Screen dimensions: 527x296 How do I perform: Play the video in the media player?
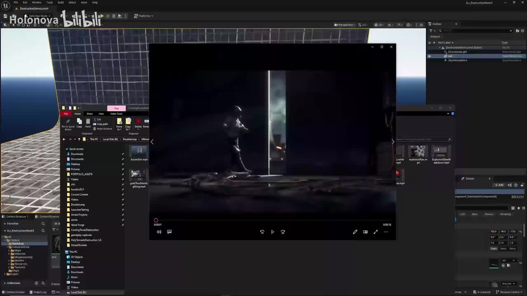click(x=272, y=232)
